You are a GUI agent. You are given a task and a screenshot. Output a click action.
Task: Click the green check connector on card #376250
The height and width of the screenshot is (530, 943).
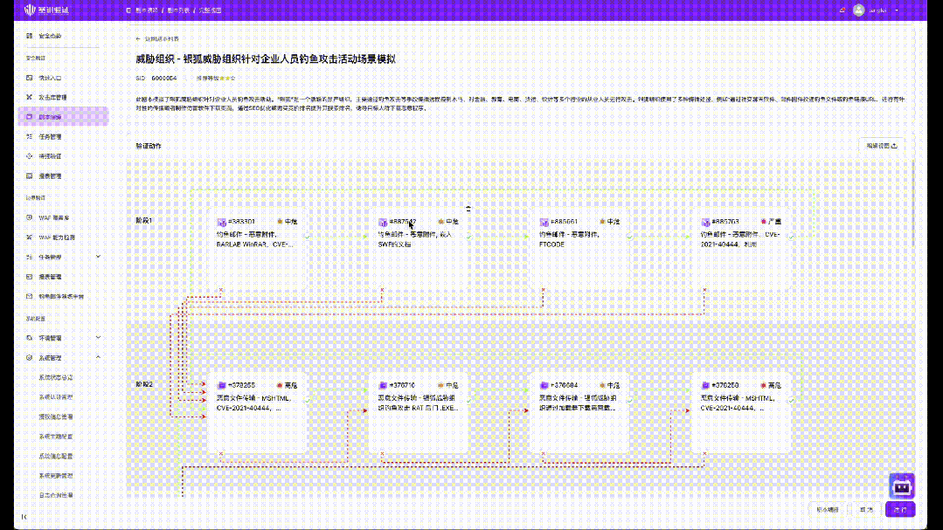[x=792, y=400]
